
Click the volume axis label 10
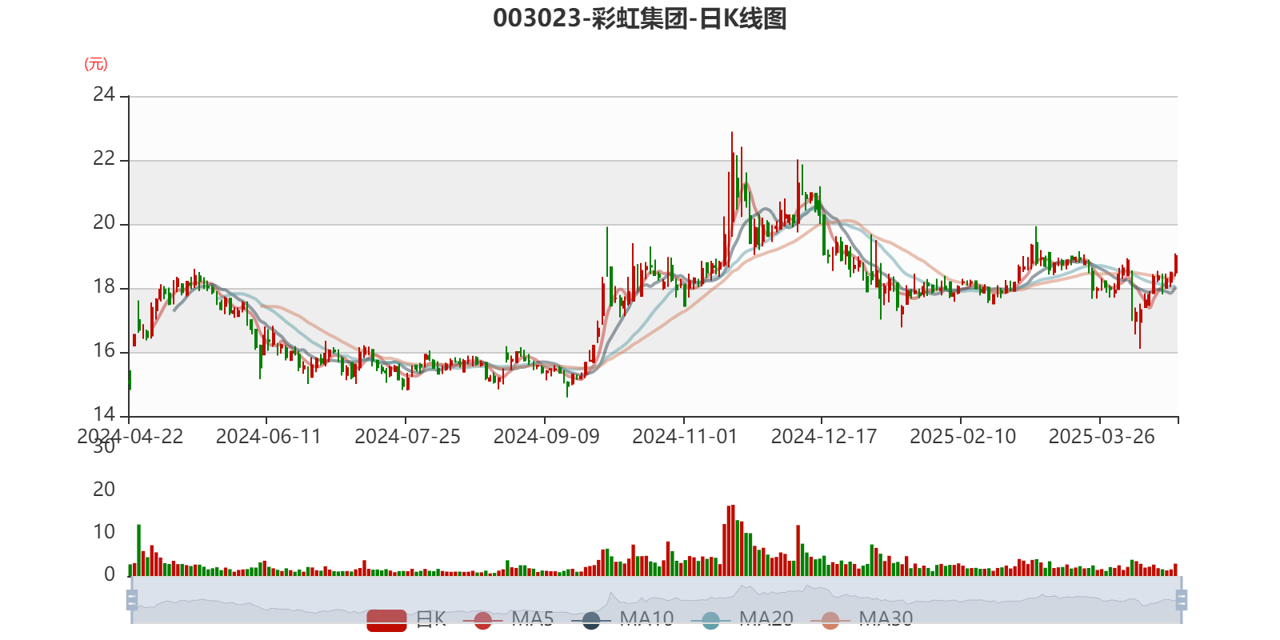(104, 532)
